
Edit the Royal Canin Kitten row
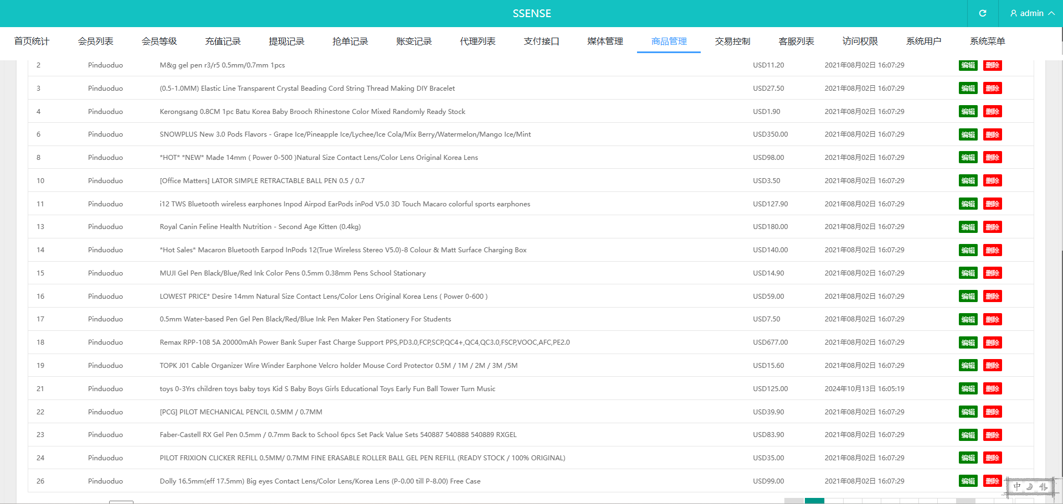click(x=968, y=227)
